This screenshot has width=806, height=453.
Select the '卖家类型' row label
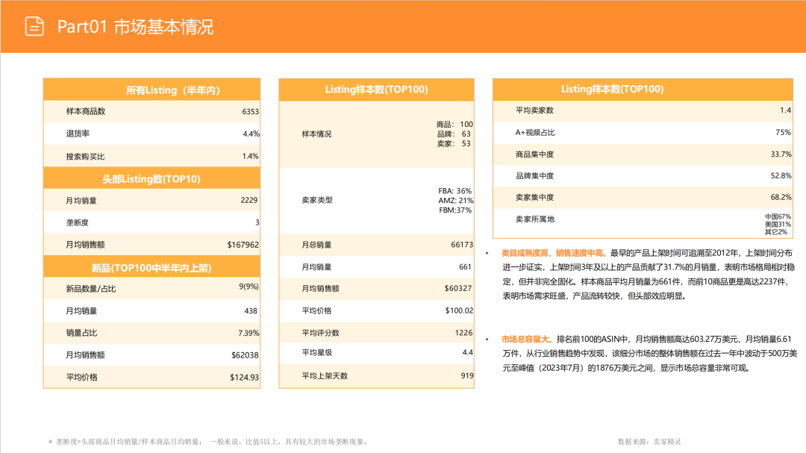[x=317, y=200]
